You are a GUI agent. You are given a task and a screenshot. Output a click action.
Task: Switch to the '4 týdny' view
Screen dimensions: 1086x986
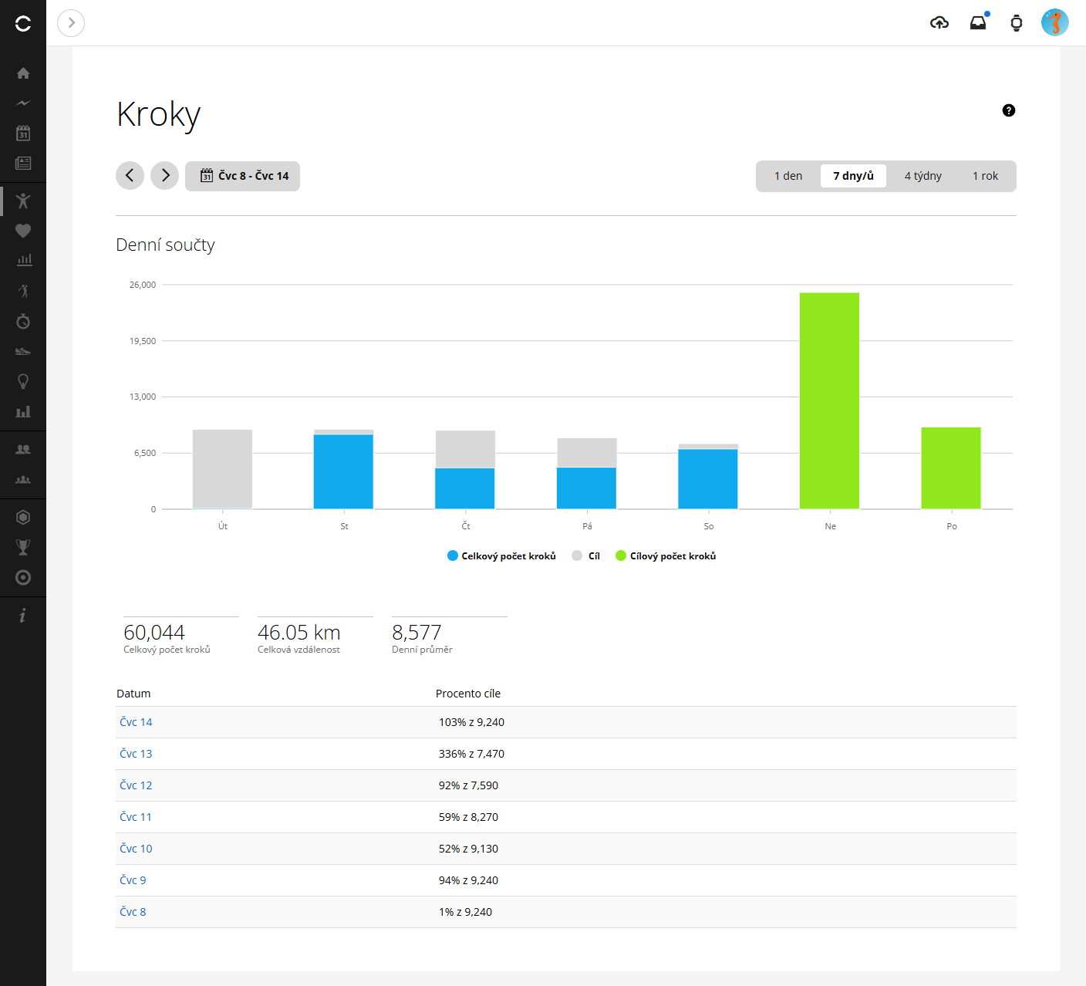[x=922, y=176]
